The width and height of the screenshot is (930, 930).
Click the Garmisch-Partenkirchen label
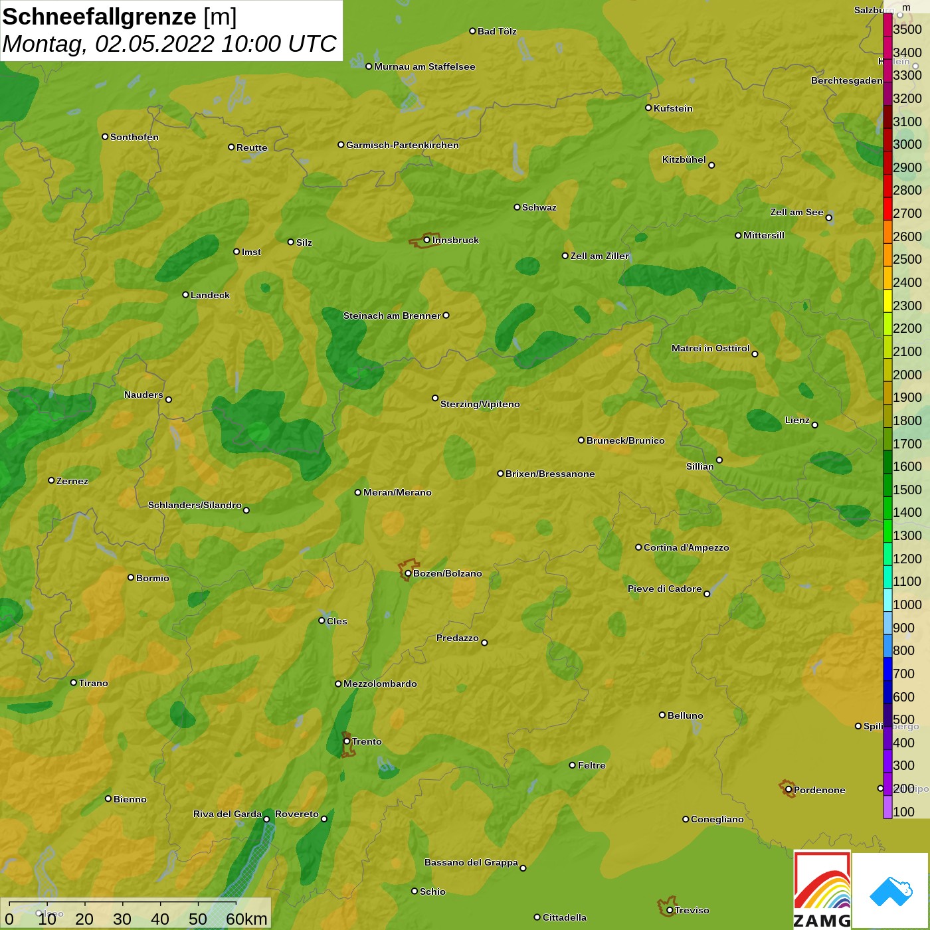tap(403, 145)
